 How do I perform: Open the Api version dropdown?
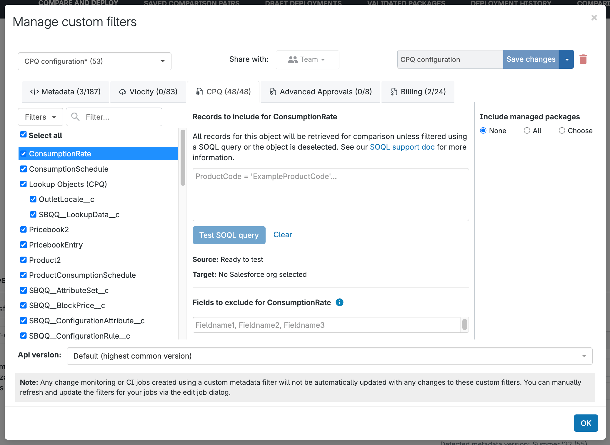(x=329, y=356)
